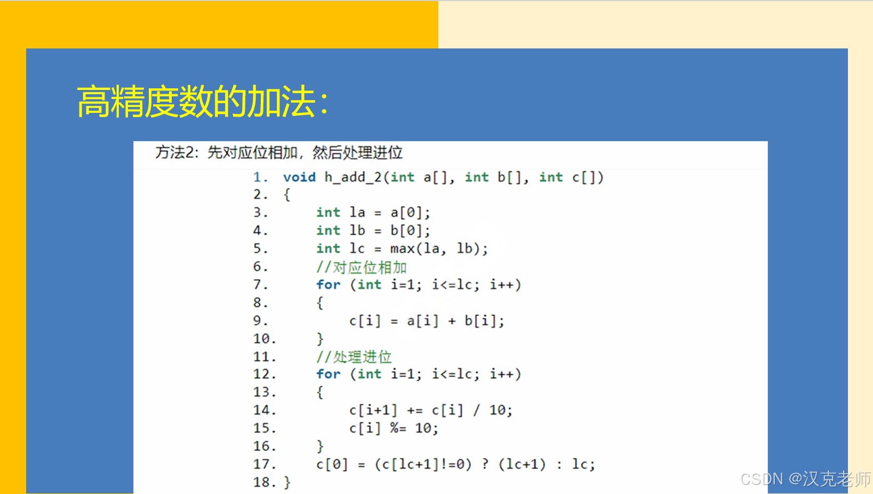The height and width of the screenshot is (494, 873).
Task: Click the for loop on line 12
Action: [419, 374]
